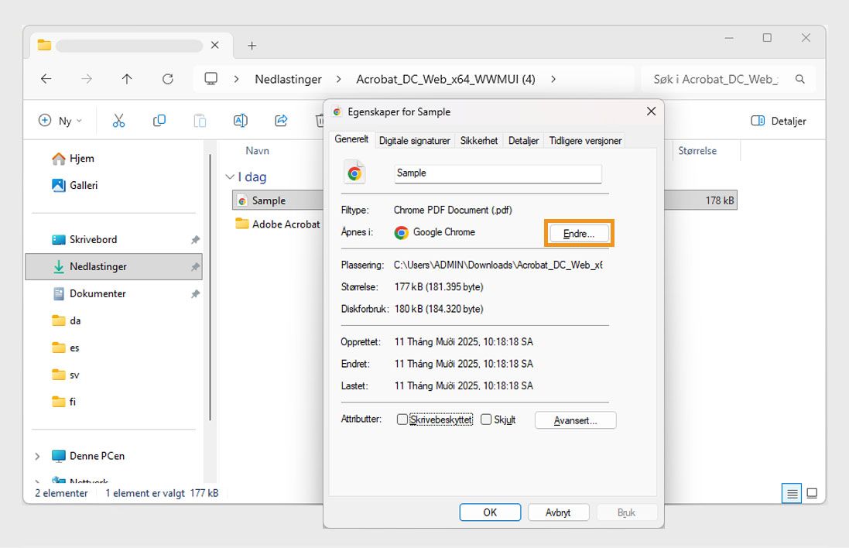Screen dimensions: 849x548
Task: Click the Paste icon on the toolbar
Action: [200, 121]
